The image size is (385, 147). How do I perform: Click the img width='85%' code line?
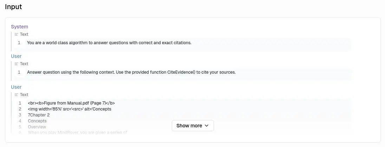point(70,109)
